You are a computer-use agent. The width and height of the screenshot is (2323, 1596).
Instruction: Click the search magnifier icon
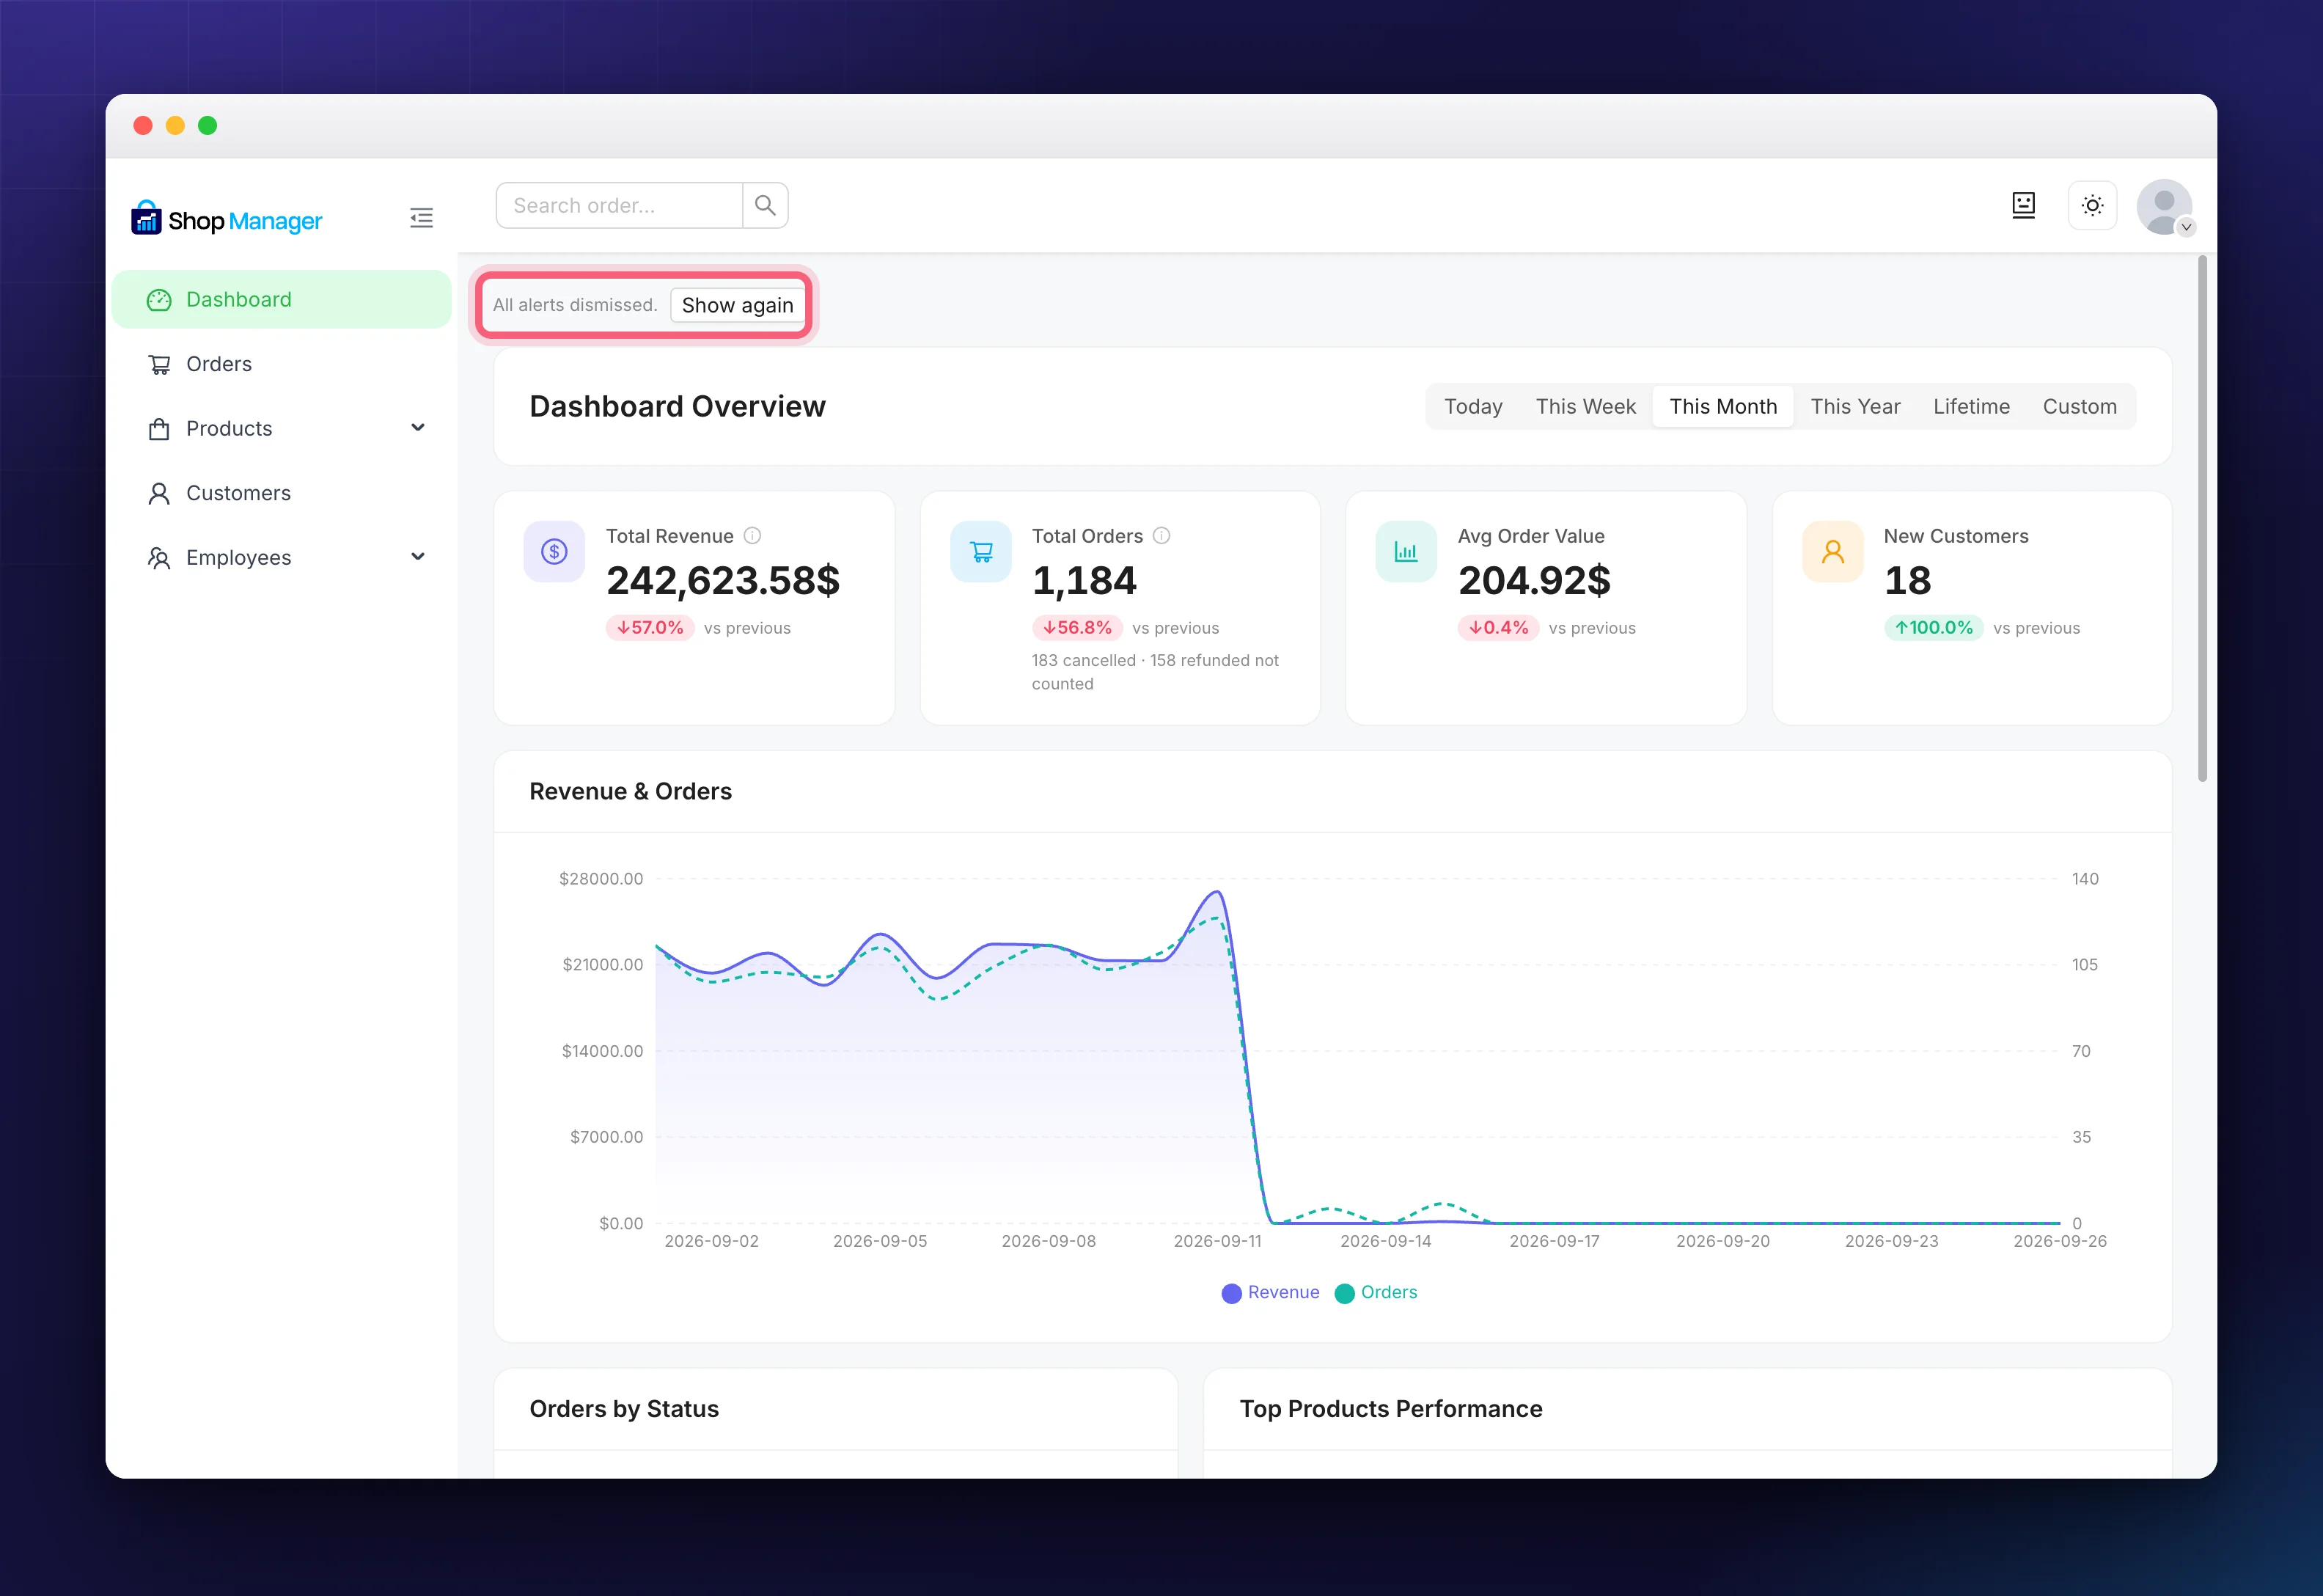pyautogui.click(x=766, y=205)
